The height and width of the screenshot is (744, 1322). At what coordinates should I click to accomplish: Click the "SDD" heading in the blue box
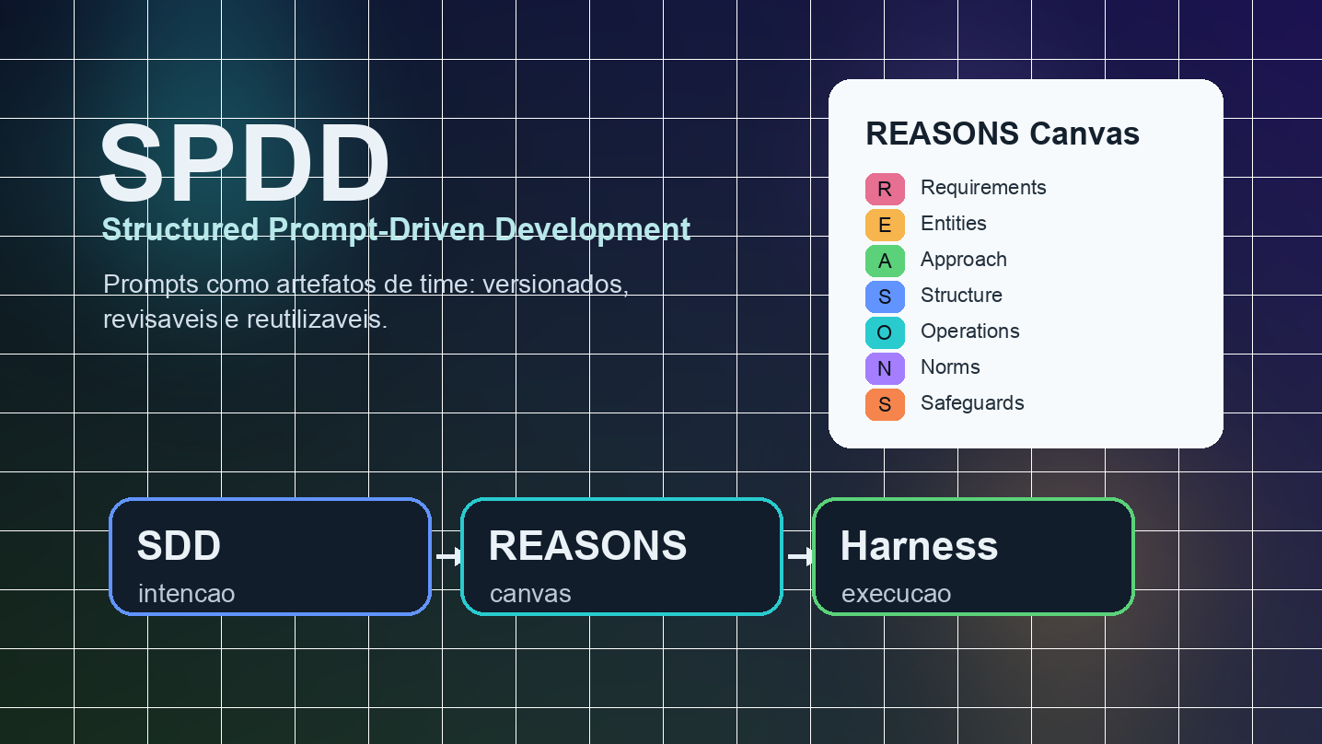179,546
